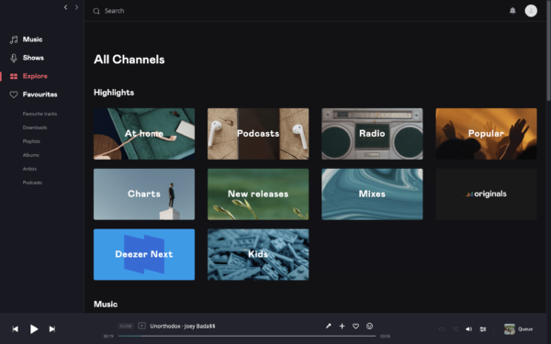Open the Playlists link in sidebar
The width and height of the screenshot is (551, 344).
[31, 141]
